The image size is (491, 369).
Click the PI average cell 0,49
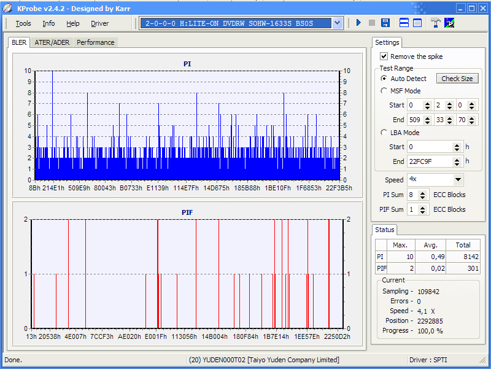431,257
